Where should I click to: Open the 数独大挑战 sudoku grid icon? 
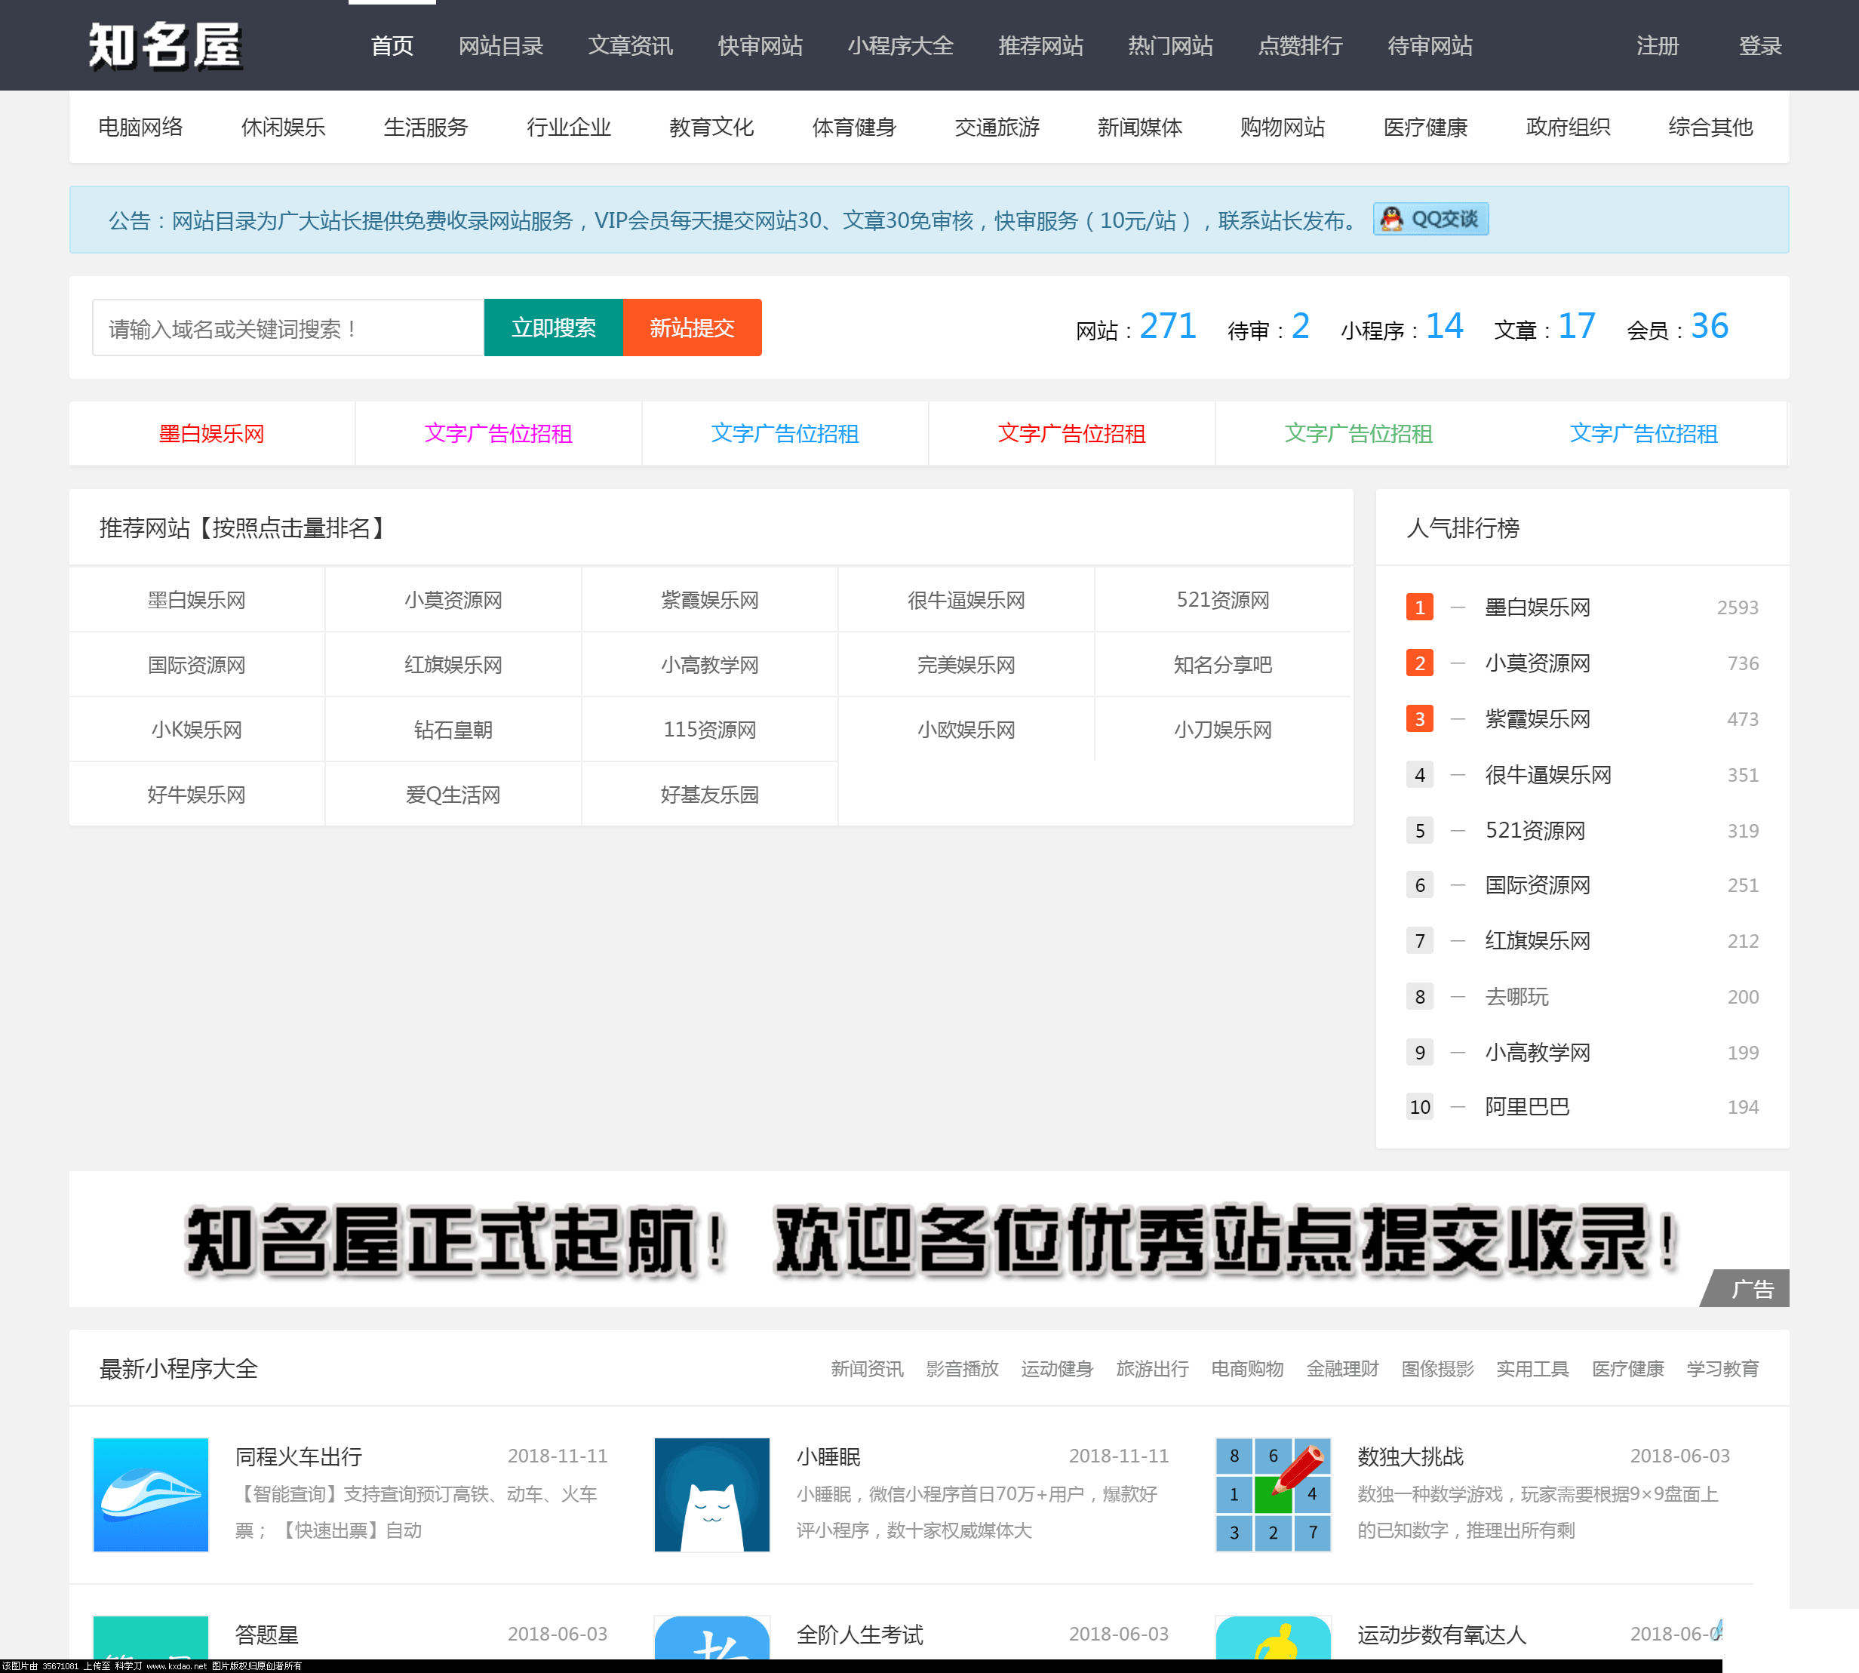1273,1493
